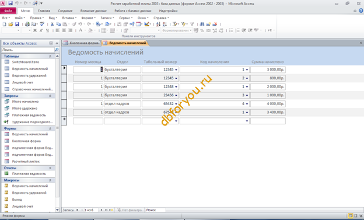The image size is (364, 220).
Task: Select the new record row selector
Action: (x=64, y=121)
